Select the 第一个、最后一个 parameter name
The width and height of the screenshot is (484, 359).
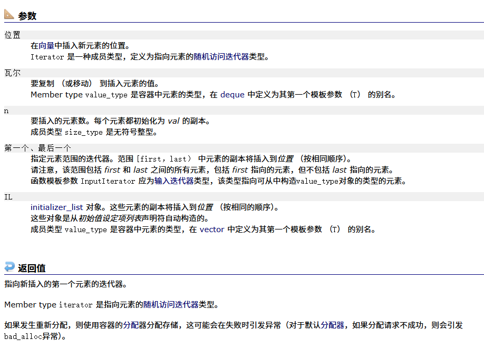pyautogui.click(x=37, y=148)
